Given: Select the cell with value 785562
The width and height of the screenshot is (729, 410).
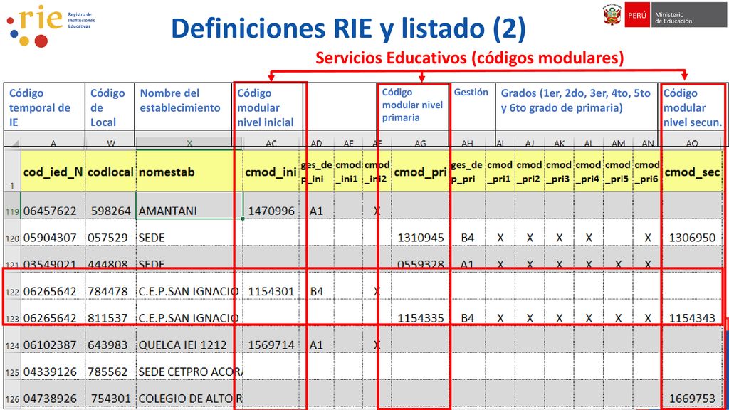Looking at the screenshot, I should 110,367.
